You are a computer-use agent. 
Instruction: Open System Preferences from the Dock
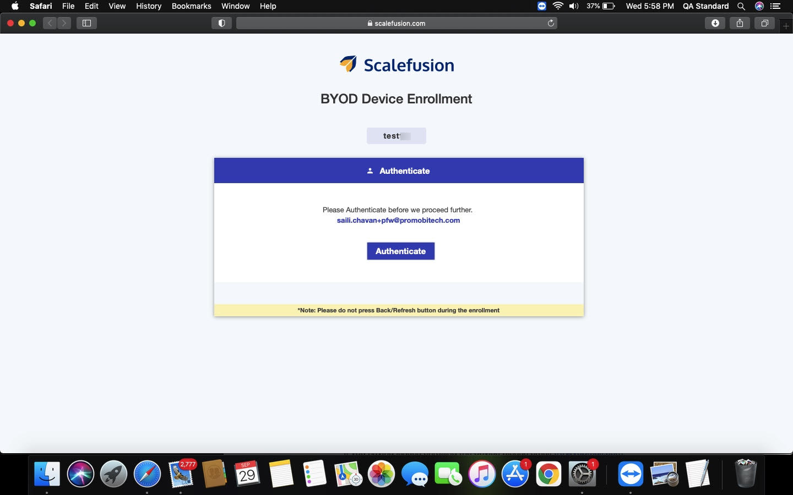point(582,474)
